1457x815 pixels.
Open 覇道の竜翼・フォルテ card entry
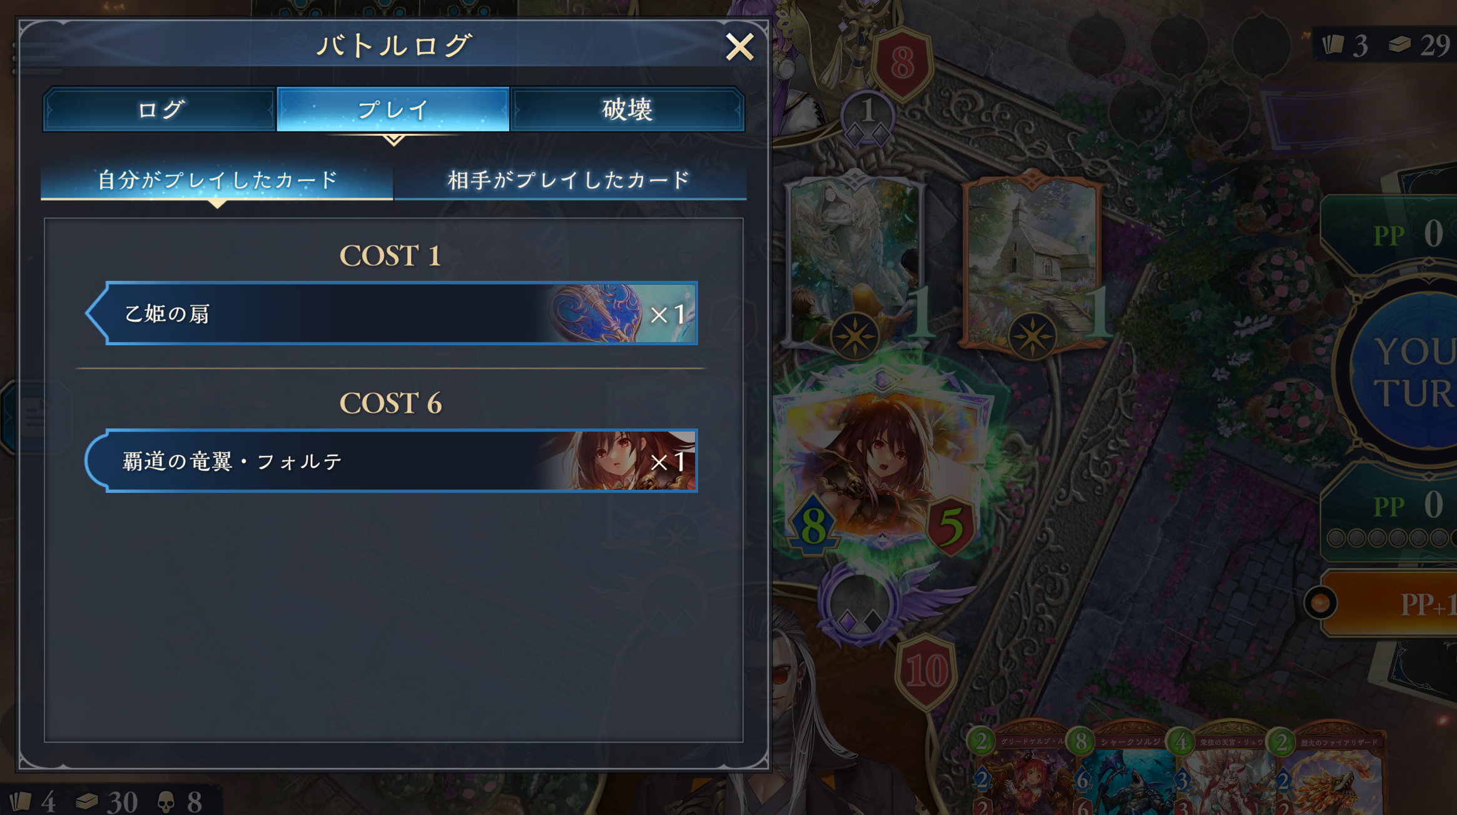(x=392, y=461)
